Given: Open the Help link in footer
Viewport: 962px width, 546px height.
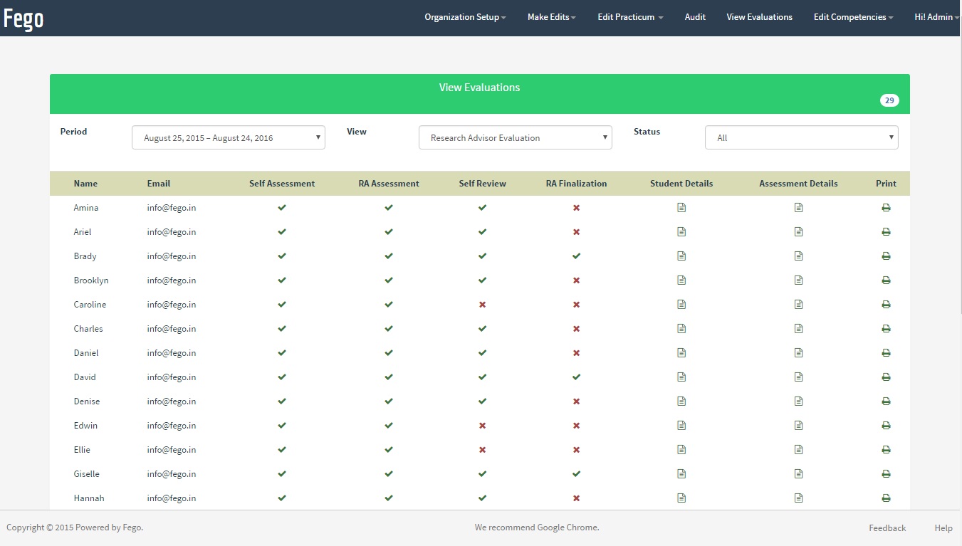Looking at the screenshot, I should (943, 527).
